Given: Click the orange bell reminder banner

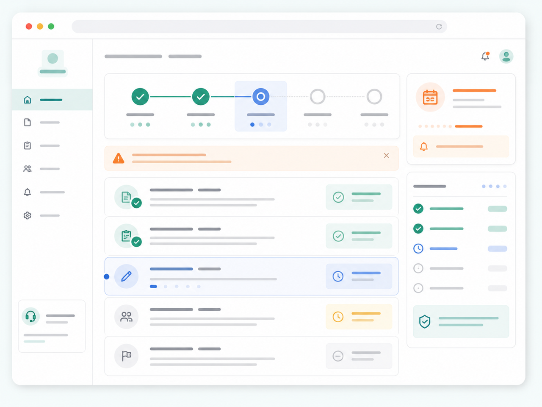Looking at the screenshot, I should (x=461, y=147).
